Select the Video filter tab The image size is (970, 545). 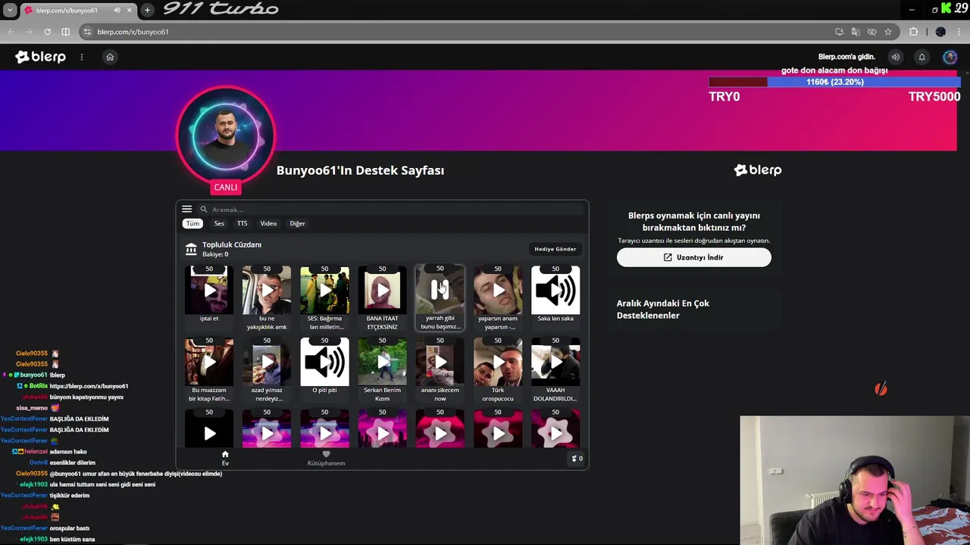click(268, 223)
